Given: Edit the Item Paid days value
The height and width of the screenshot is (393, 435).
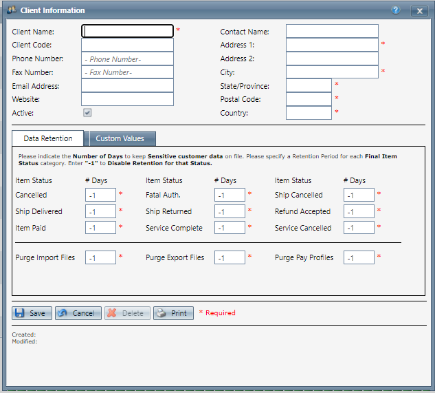Looking at the screenshot, I should tap(100, 228).
